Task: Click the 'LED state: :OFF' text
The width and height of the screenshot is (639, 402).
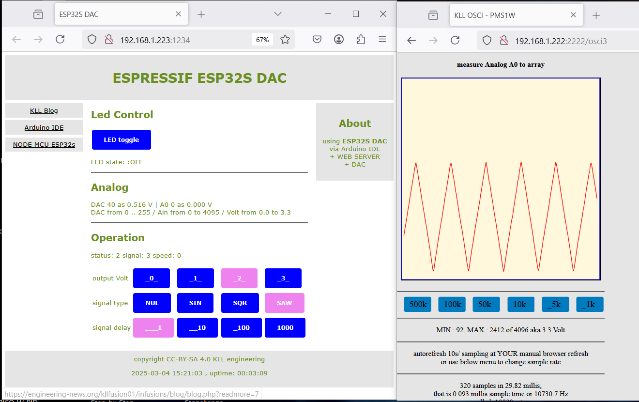Action: click(x=117, y=162)
